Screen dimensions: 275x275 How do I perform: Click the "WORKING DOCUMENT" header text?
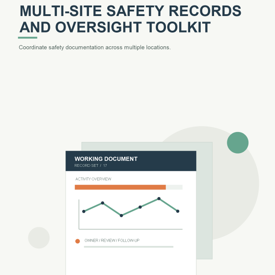[106, 159]
